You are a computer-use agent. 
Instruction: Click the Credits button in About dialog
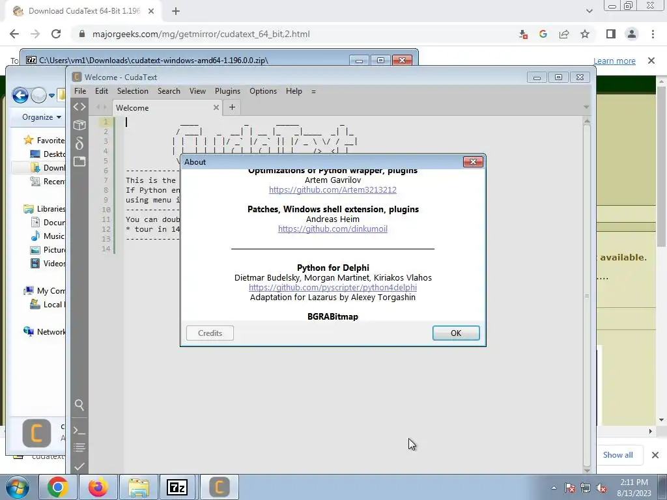tap(210, 333)
